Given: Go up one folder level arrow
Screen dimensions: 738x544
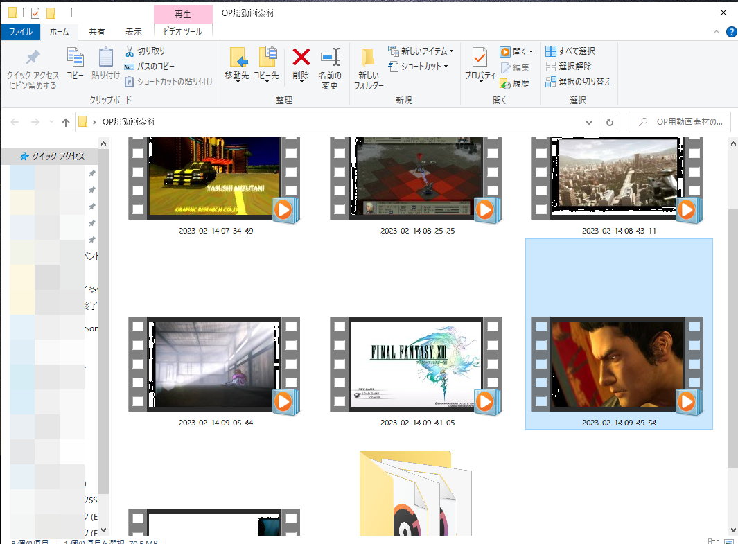Looking at the screenshot, I should [x=65, y=123].
